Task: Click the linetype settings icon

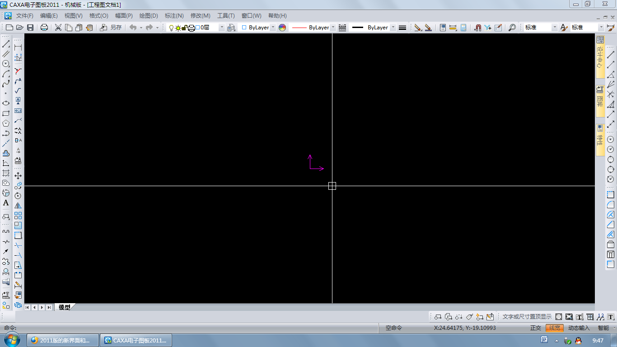Action: [342, 28]
